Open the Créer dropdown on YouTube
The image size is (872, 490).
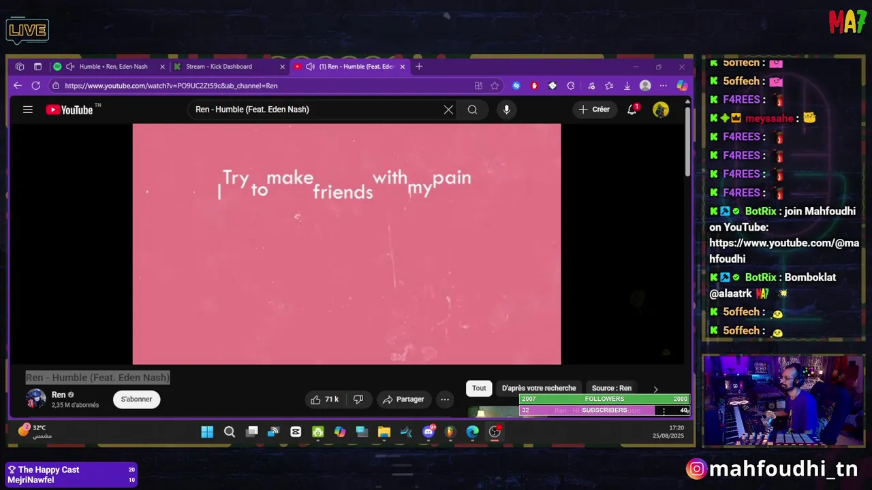pyautogui.click(x=594, y=110)
